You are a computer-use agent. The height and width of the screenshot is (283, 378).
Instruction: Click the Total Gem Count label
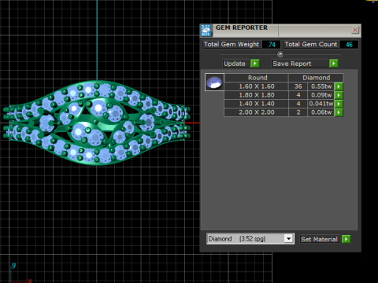coord(311,44)
